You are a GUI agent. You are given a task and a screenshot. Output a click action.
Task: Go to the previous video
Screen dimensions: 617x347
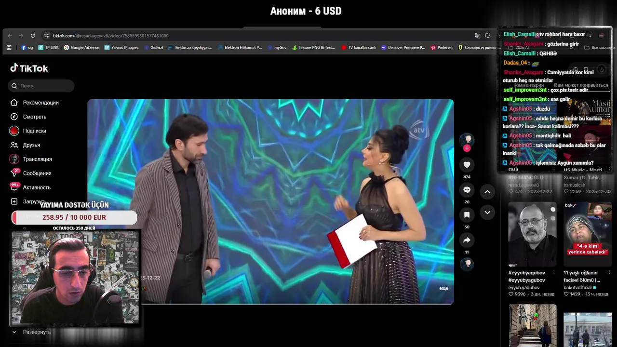point(487,192)
